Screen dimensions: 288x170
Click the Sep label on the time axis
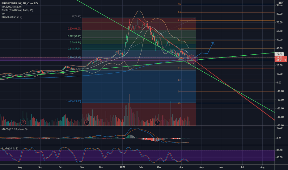tap(40, 167)
